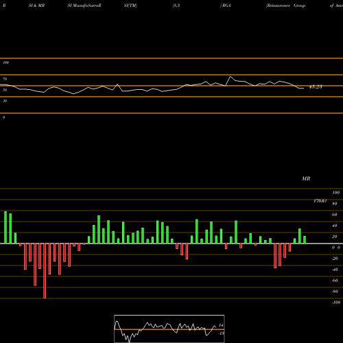Click the value -13 in mini chart

[x=221, y=333]
